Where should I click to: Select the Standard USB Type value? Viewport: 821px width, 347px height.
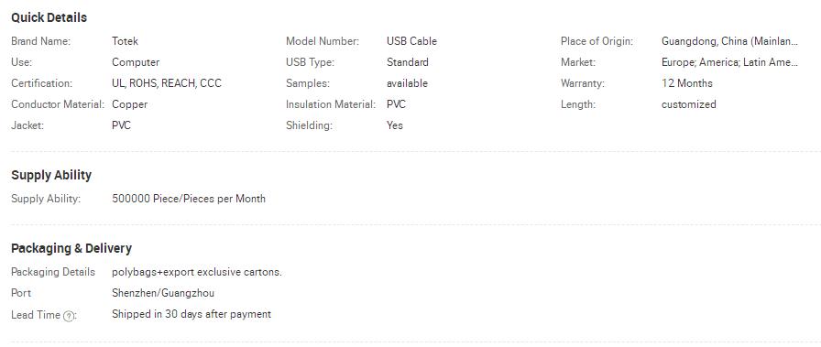point(408,62)
